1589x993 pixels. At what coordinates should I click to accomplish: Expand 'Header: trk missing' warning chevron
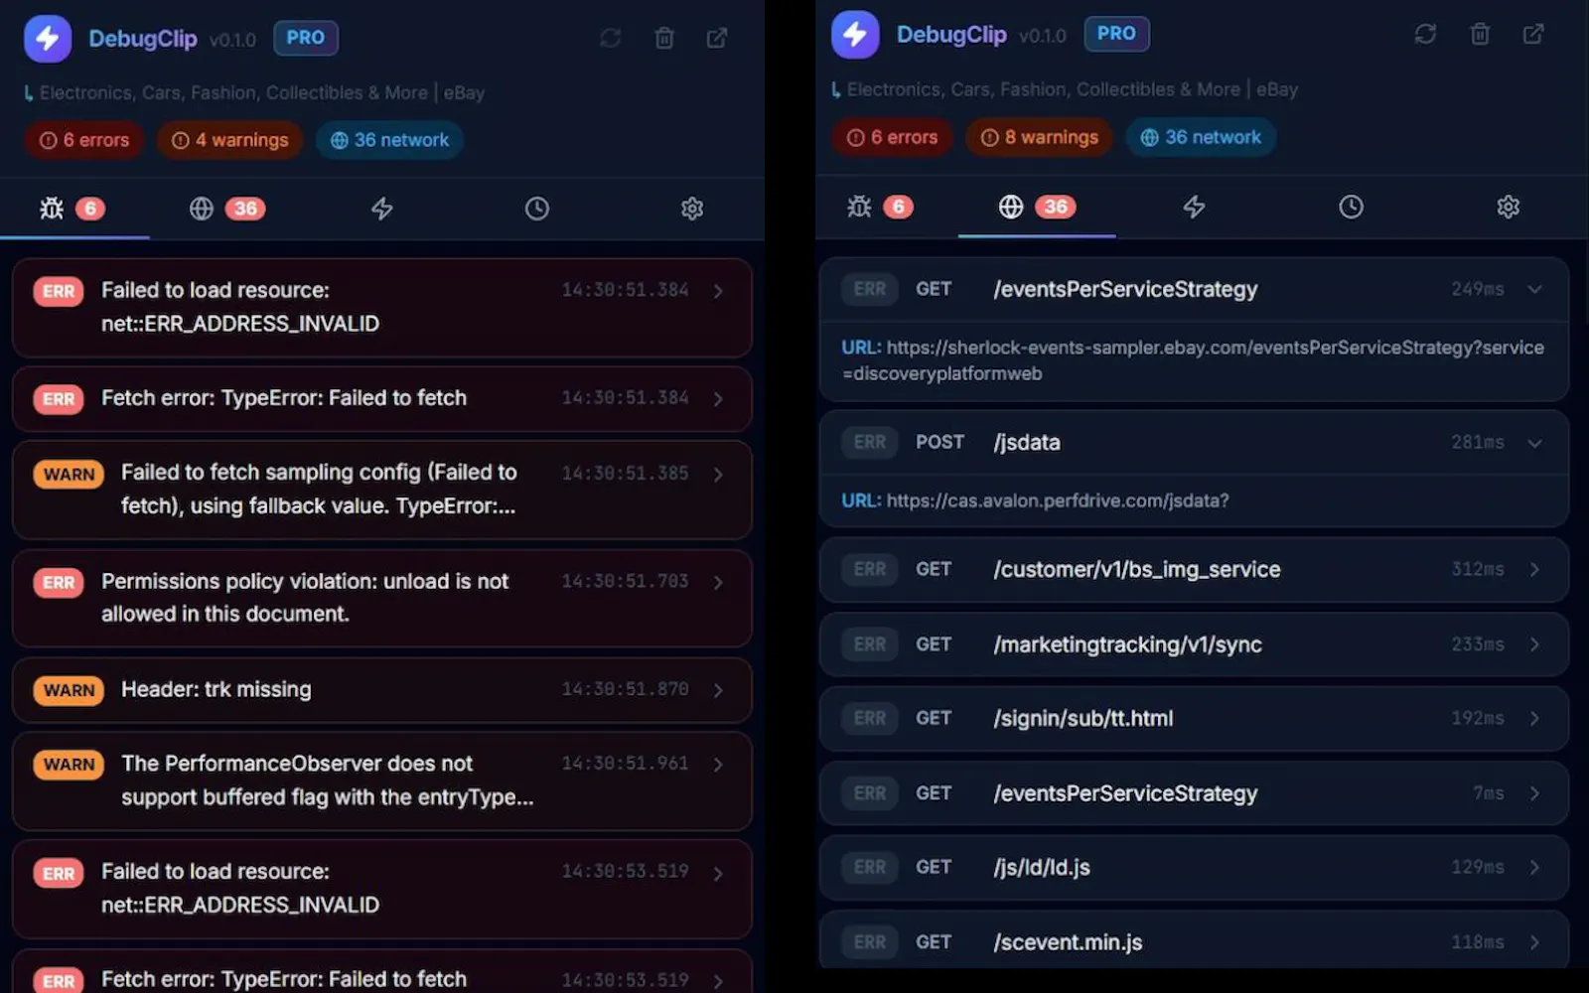click(x=718, y=690)
